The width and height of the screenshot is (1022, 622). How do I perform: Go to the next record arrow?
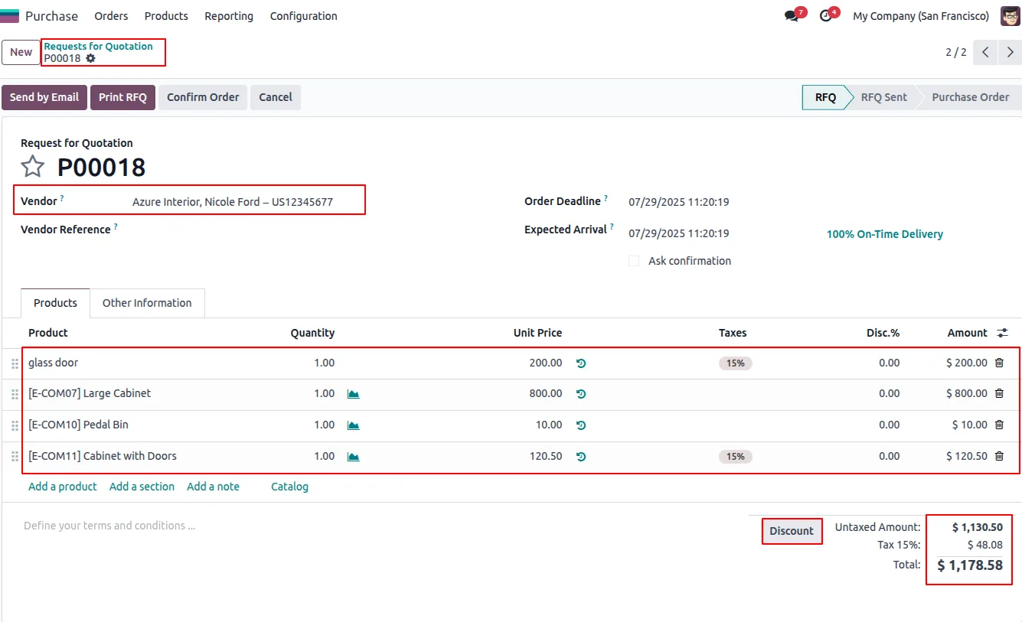pyautogui.click(x=1011, y=52)
